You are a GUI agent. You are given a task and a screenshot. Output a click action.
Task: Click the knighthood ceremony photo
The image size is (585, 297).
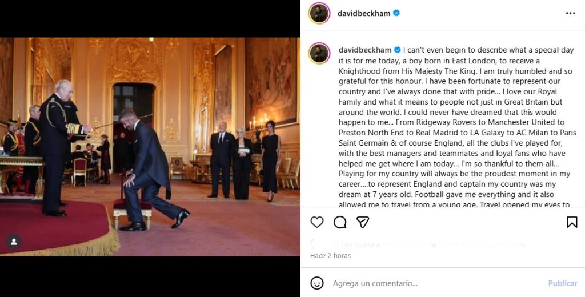(x=150, y=146)
